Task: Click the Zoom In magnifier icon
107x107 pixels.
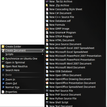Action: 3,79
